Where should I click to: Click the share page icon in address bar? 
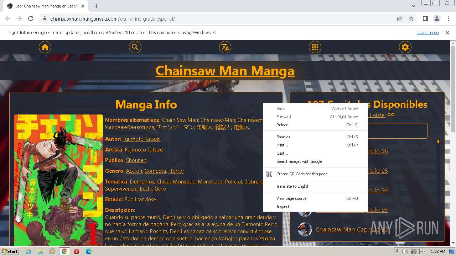click(x=400, y=18)
